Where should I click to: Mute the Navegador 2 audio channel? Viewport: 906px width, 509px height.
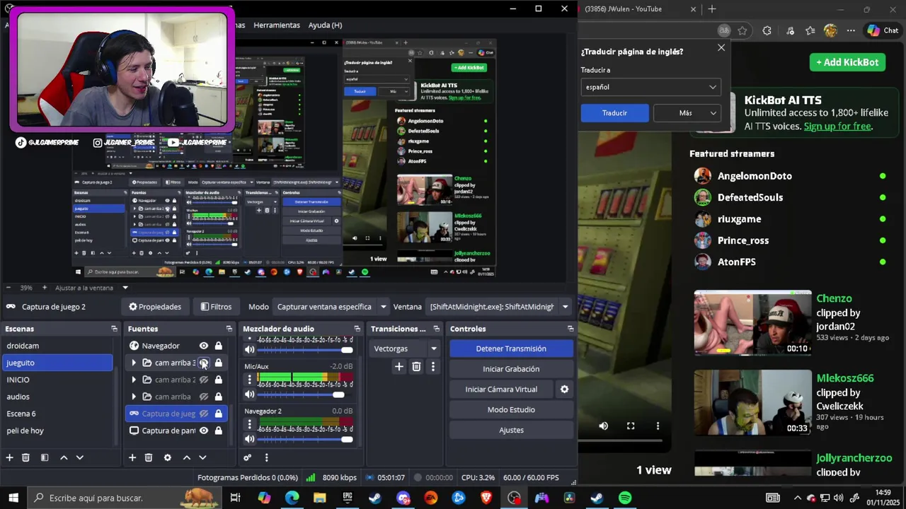pos(249,439)
